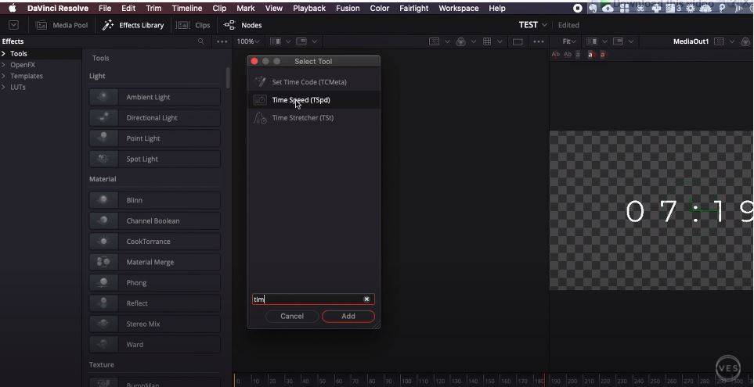Expand the Tools tree category
The height and width of the screenshot is (387, 754).
click(x=3, y=54)
